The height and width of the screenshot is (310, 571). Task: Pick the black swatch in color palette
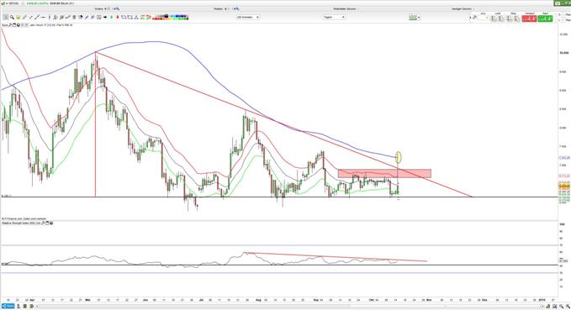(x=166, y=16)
